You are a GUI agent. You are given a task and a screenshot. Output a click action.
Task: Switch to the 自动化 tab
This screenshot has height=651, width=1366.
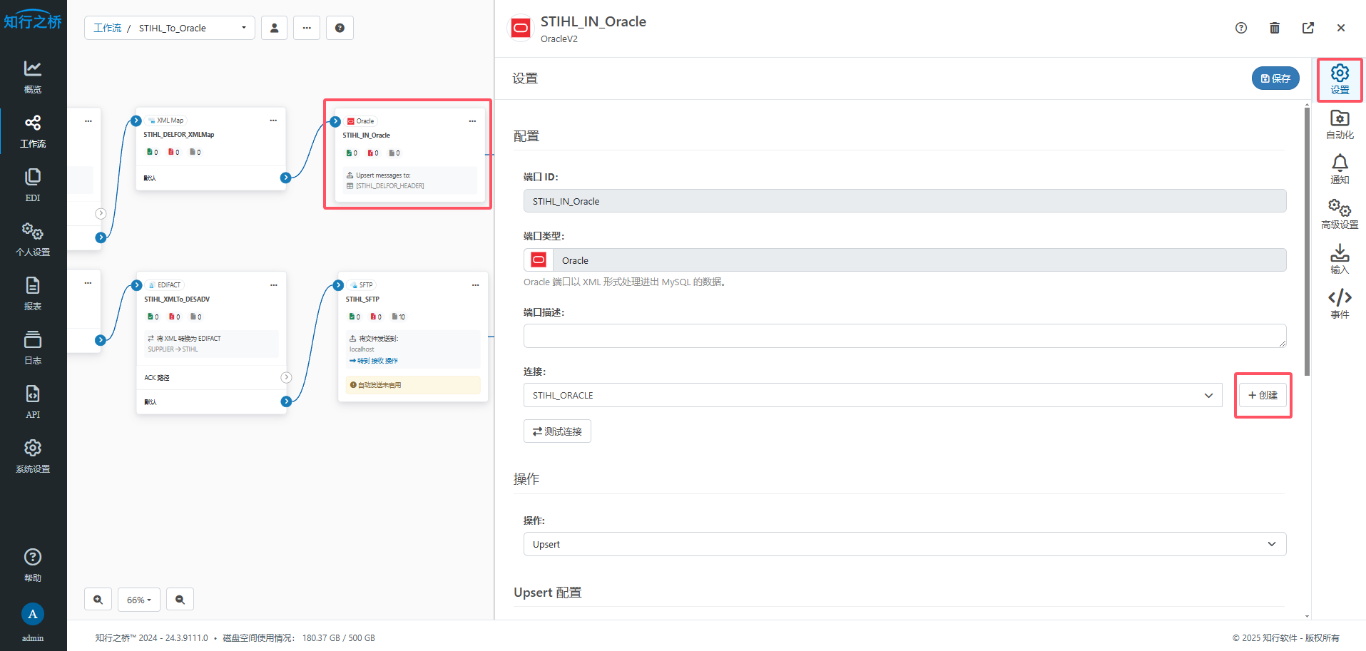[x=1339, y=125]
